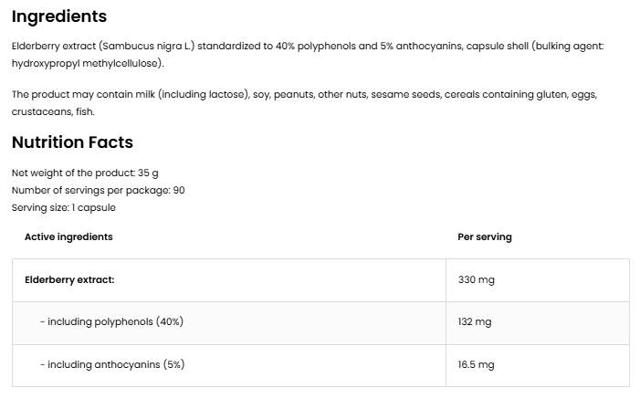Click the Ingredients heading
The image size is (640, 399).
coord(59,16)
